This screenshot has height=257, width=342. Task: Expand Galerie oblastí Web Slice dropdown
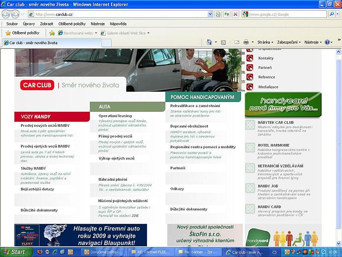pos(148,33)
